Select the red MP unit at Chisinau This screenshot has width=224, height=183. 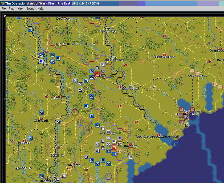point(97,74)
